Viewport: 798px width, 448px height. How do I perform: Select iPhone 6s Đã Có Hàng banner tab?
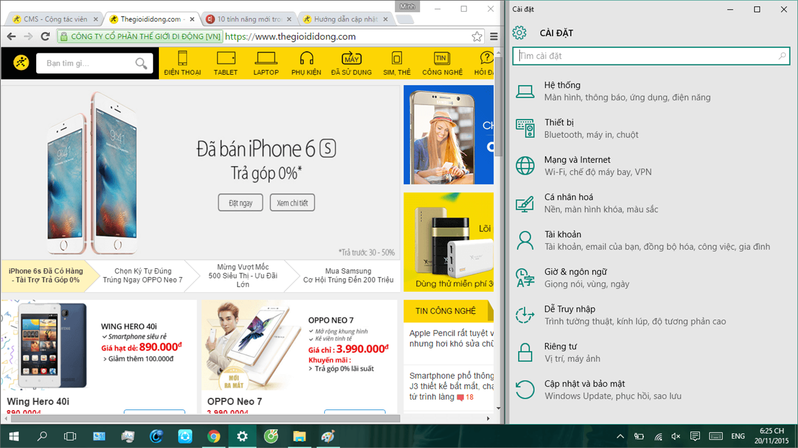(47, 276)
